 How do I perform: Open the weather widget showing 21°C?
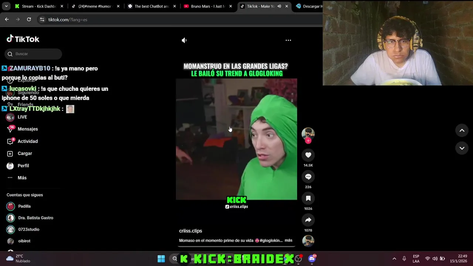18,259
